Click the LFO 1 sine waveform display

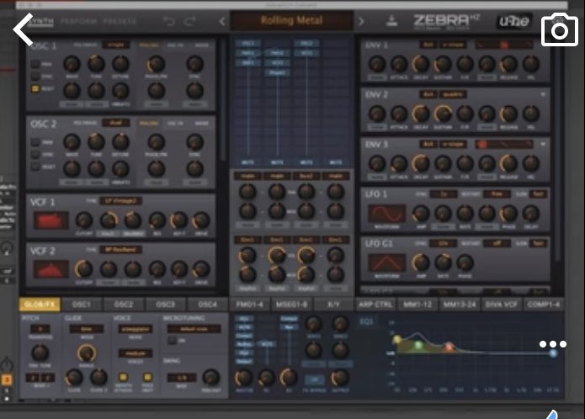[386, 214]
